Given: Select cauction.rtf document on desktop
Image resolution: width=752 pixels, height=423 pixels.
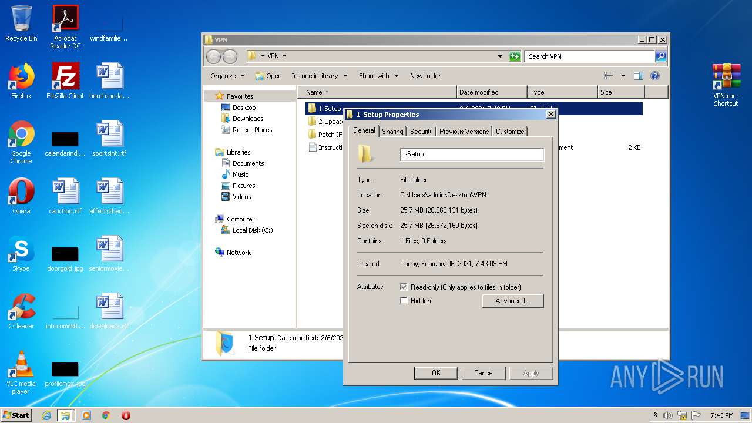Looking at the screenshot, I should click(x=65, y=196).
